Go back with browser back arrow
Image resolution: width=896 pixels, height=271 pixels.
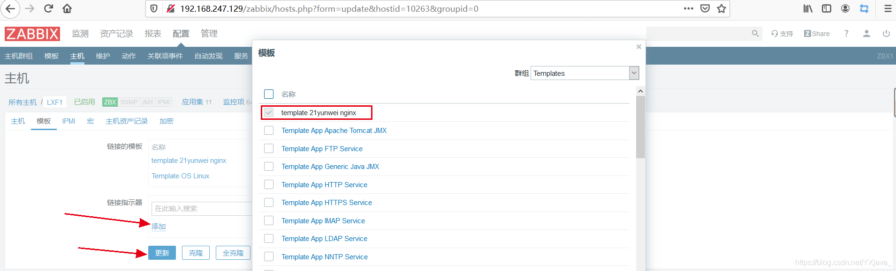[10, 8]
